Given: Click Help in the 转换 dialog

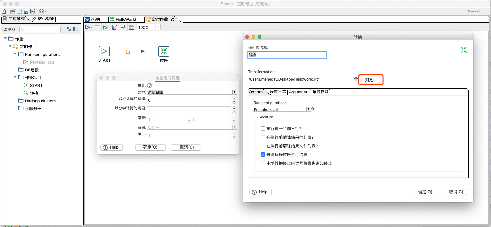Looking at the screenshot, I should pyautogui.click(x=261, y=192).
